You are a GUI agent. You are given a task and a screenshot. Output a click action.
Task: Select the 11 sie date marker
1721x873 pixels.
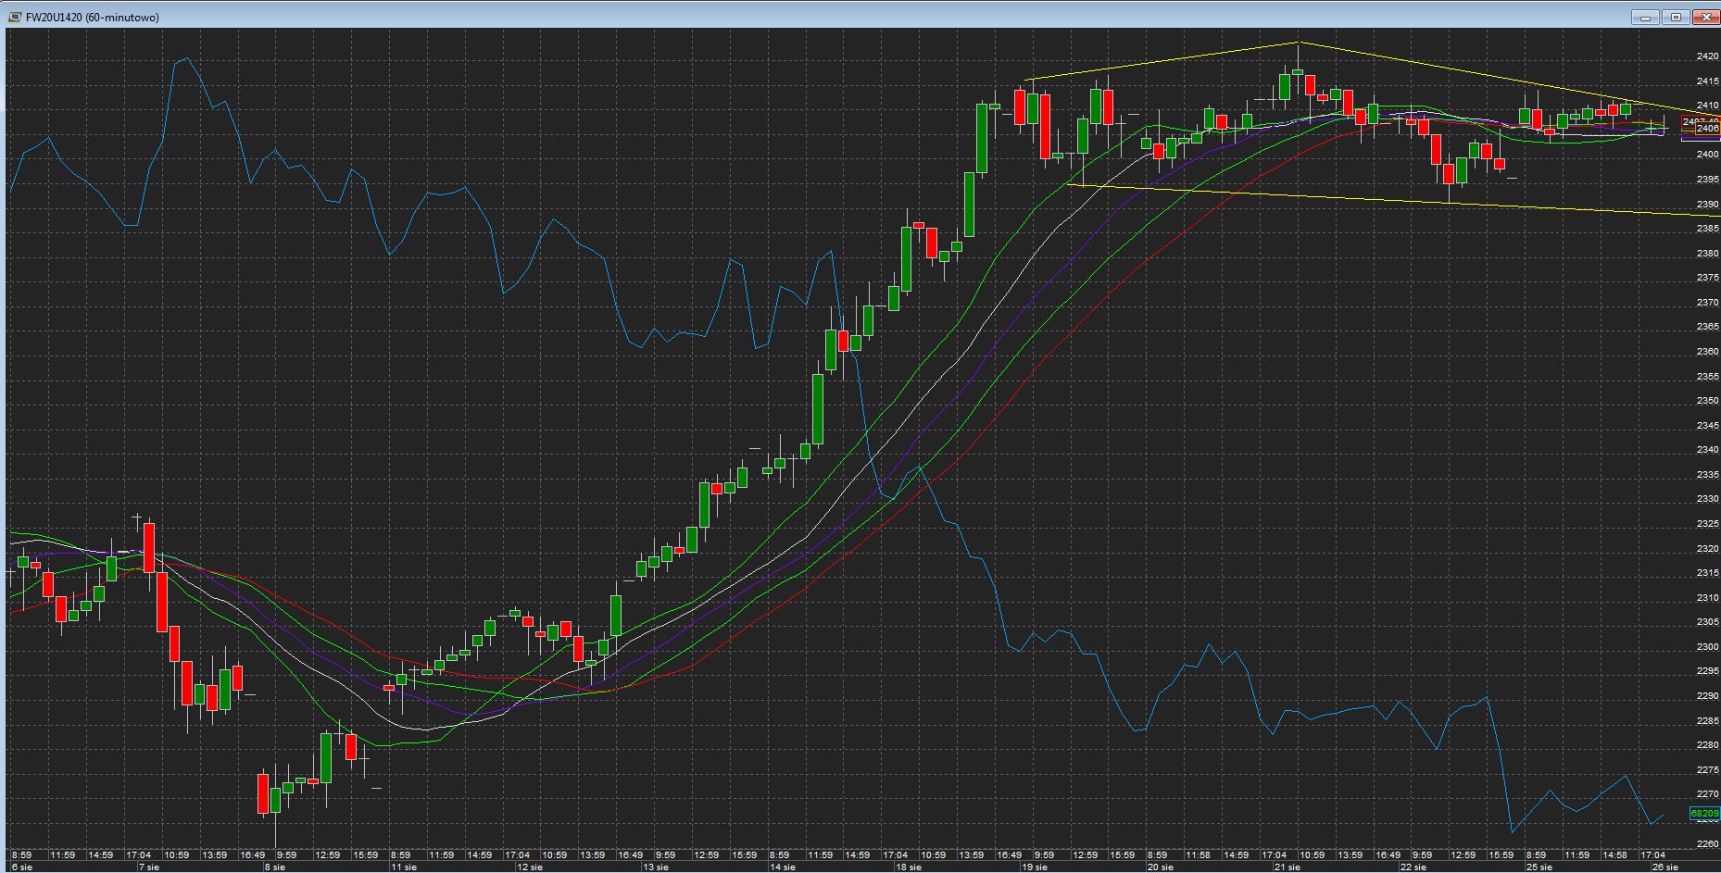[x=403, y=867]
